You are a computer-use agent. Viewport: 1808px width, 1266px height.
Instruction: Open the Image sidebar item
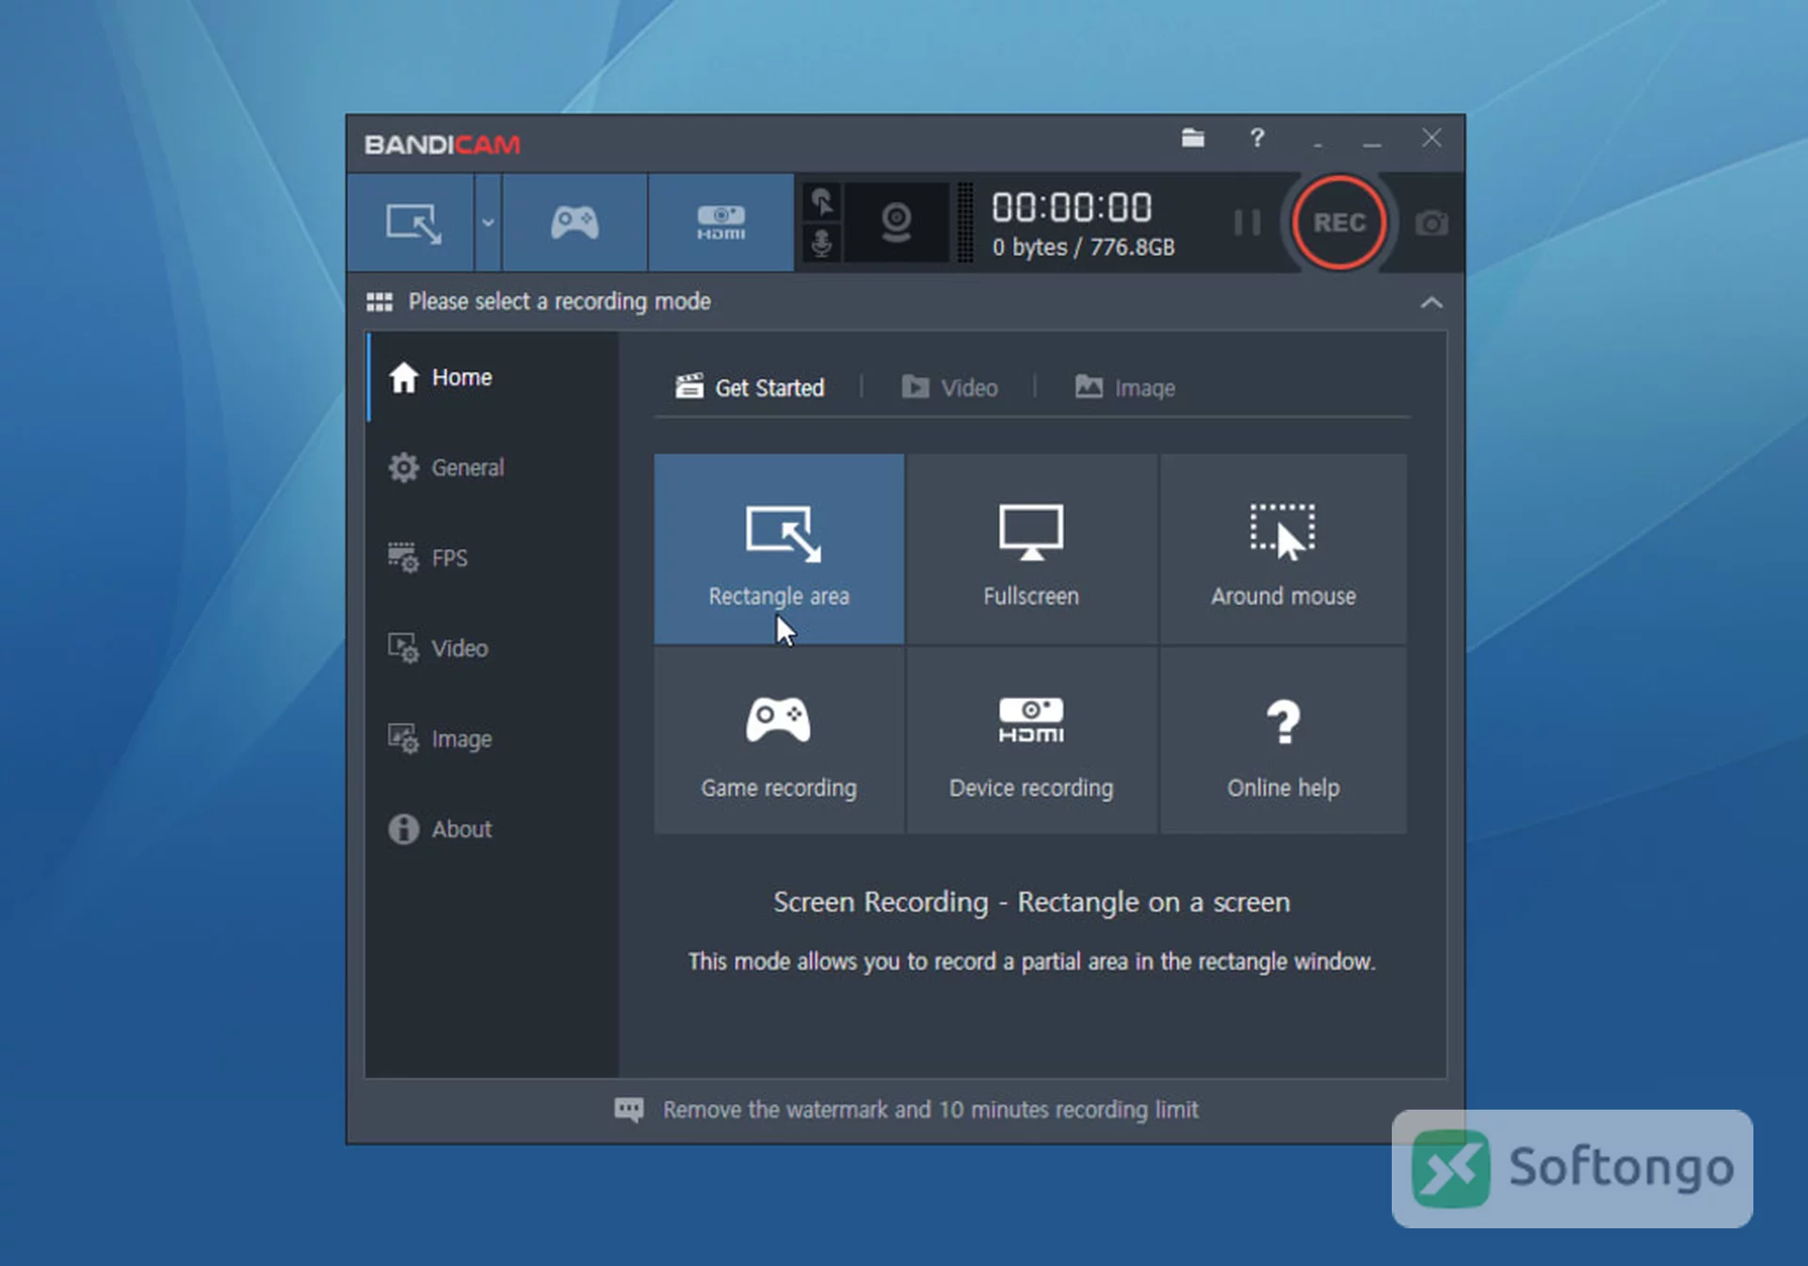492,738
